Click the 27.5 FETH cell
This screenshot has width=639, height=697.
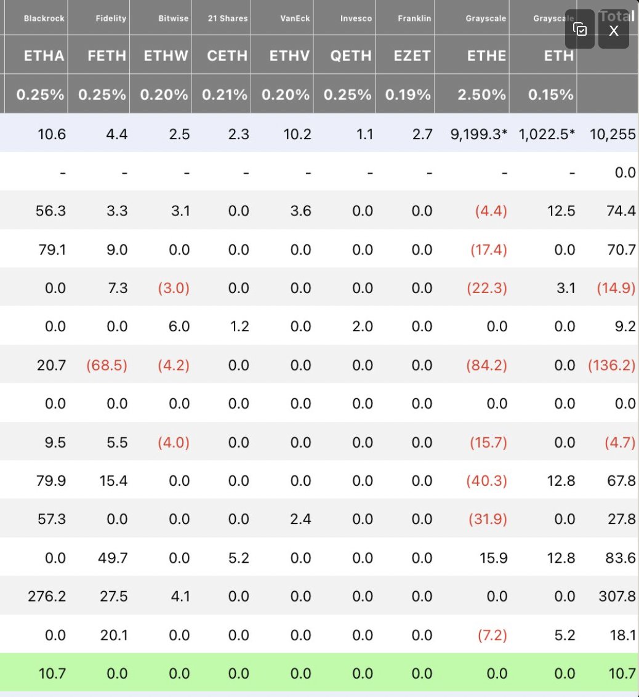[x=114, y=596]
